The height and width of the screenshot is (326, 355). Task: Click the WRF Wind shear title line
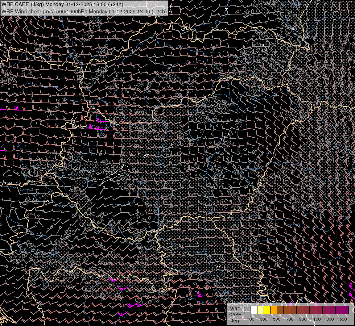84,12
